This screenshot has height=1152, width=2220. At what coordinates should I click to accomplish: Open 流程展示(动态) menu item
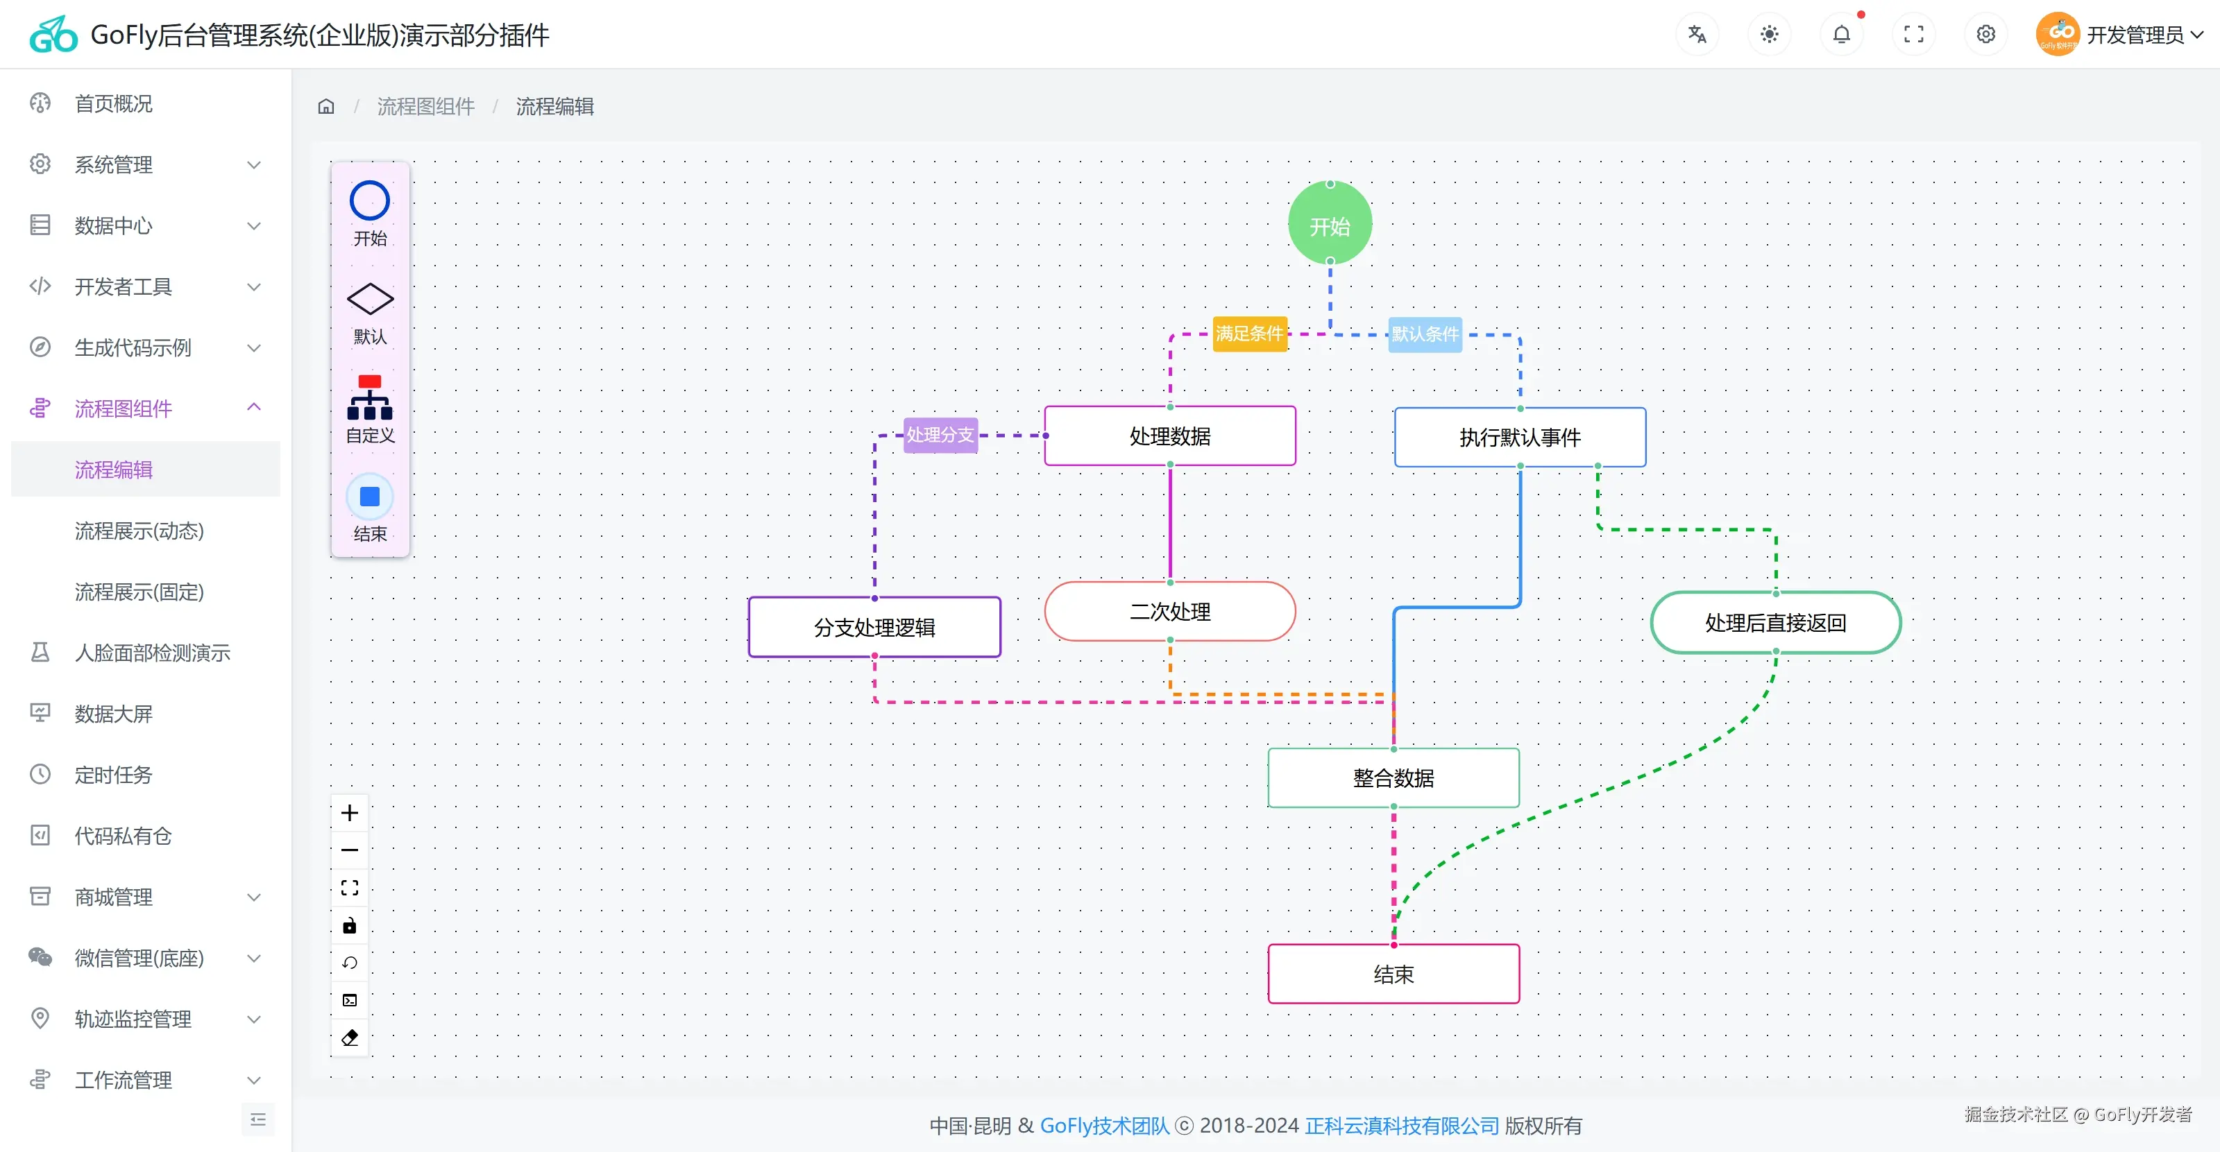pos(139,531)
